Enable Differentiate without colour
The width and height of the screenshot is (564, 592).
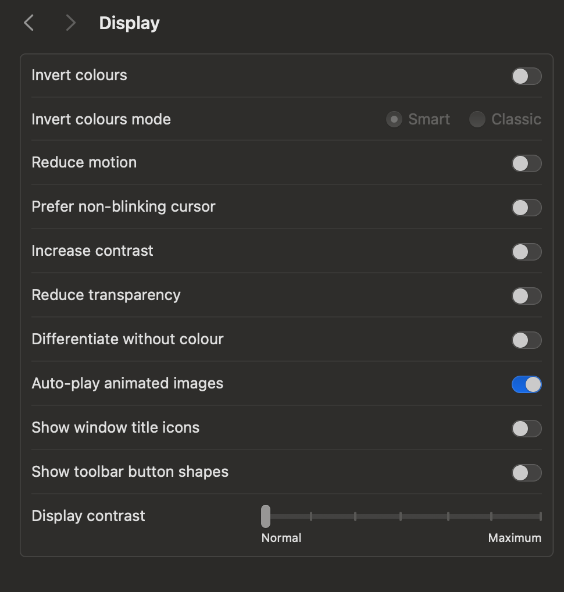(526, 340)
